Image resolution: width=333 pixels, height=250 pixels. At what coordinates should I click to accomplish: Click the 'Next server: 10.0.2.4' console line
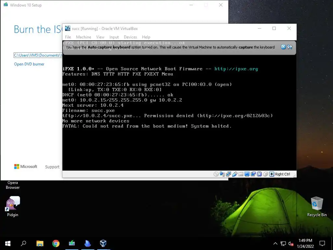click(93, 105)
